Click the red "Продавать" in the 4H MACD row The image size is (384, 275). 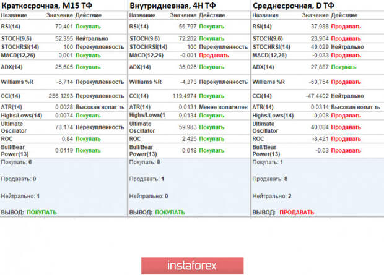coord(214,56)
